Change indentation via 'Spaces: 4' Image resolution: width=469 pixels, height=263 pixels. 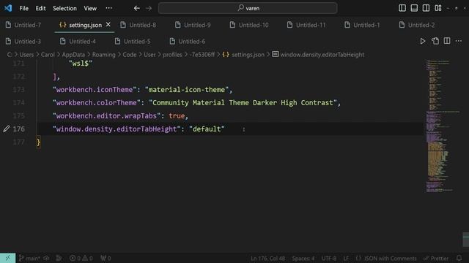pyautogui.click(x=303, y=258)
